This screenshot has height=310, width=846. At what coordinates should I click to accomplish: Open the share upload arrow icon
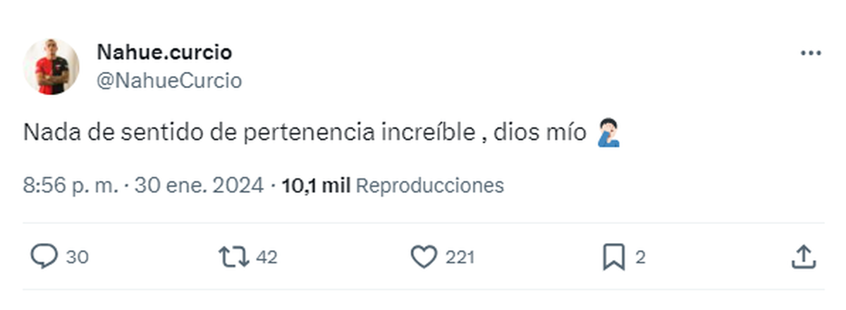click(803, 257)
